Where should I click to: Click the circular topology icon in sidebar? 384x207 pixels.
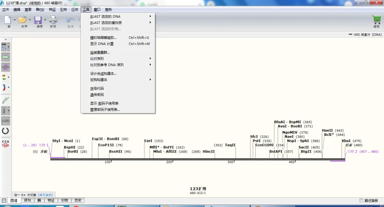(5, 131)
